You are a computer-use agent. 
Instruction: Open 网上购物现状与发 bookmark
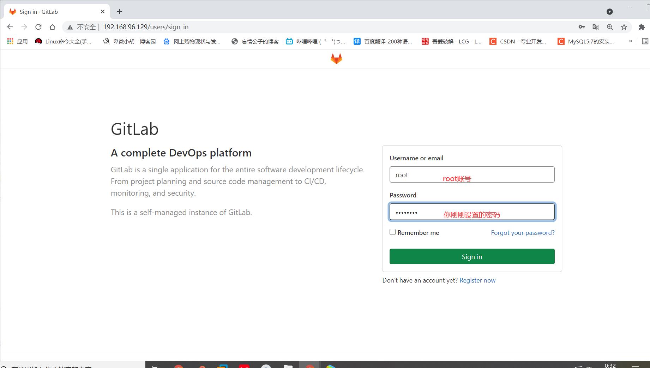[192, 41]
